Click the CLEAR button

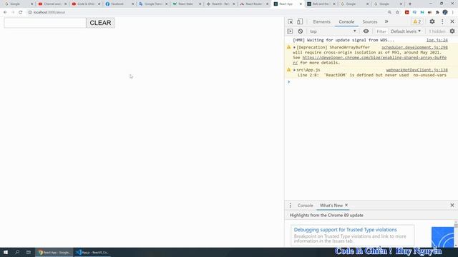pos(100,23)
